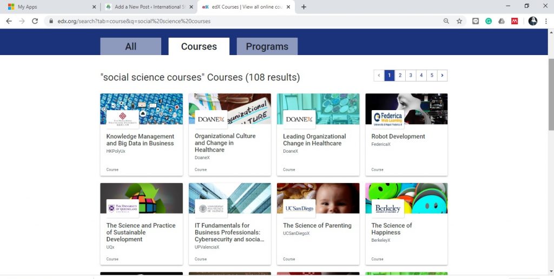Click the UC San Diego logo
554x279 pixels.
[299, 208]
